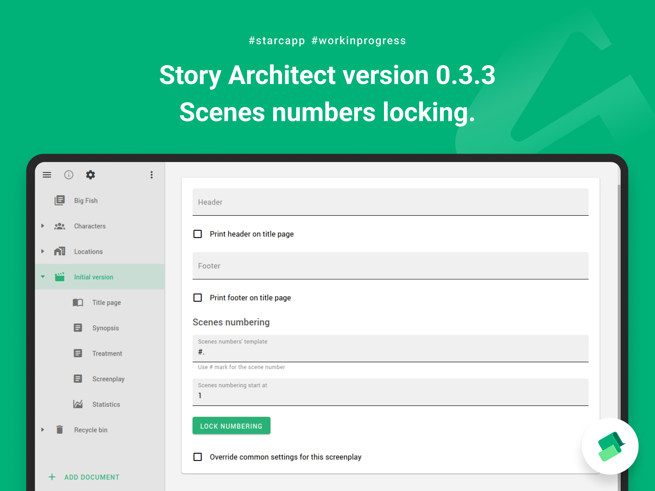
Task: Expand the Characters tree node
Action: [43, 226]
